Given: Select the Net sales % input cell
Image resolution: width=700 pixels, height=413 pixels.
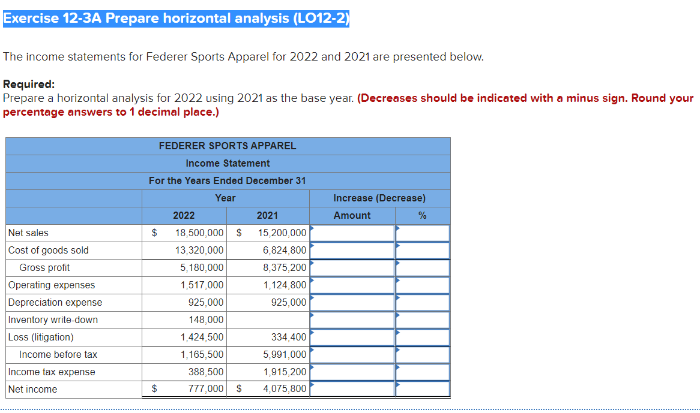Looking at the screenshot, I should [x=422, y=233].
